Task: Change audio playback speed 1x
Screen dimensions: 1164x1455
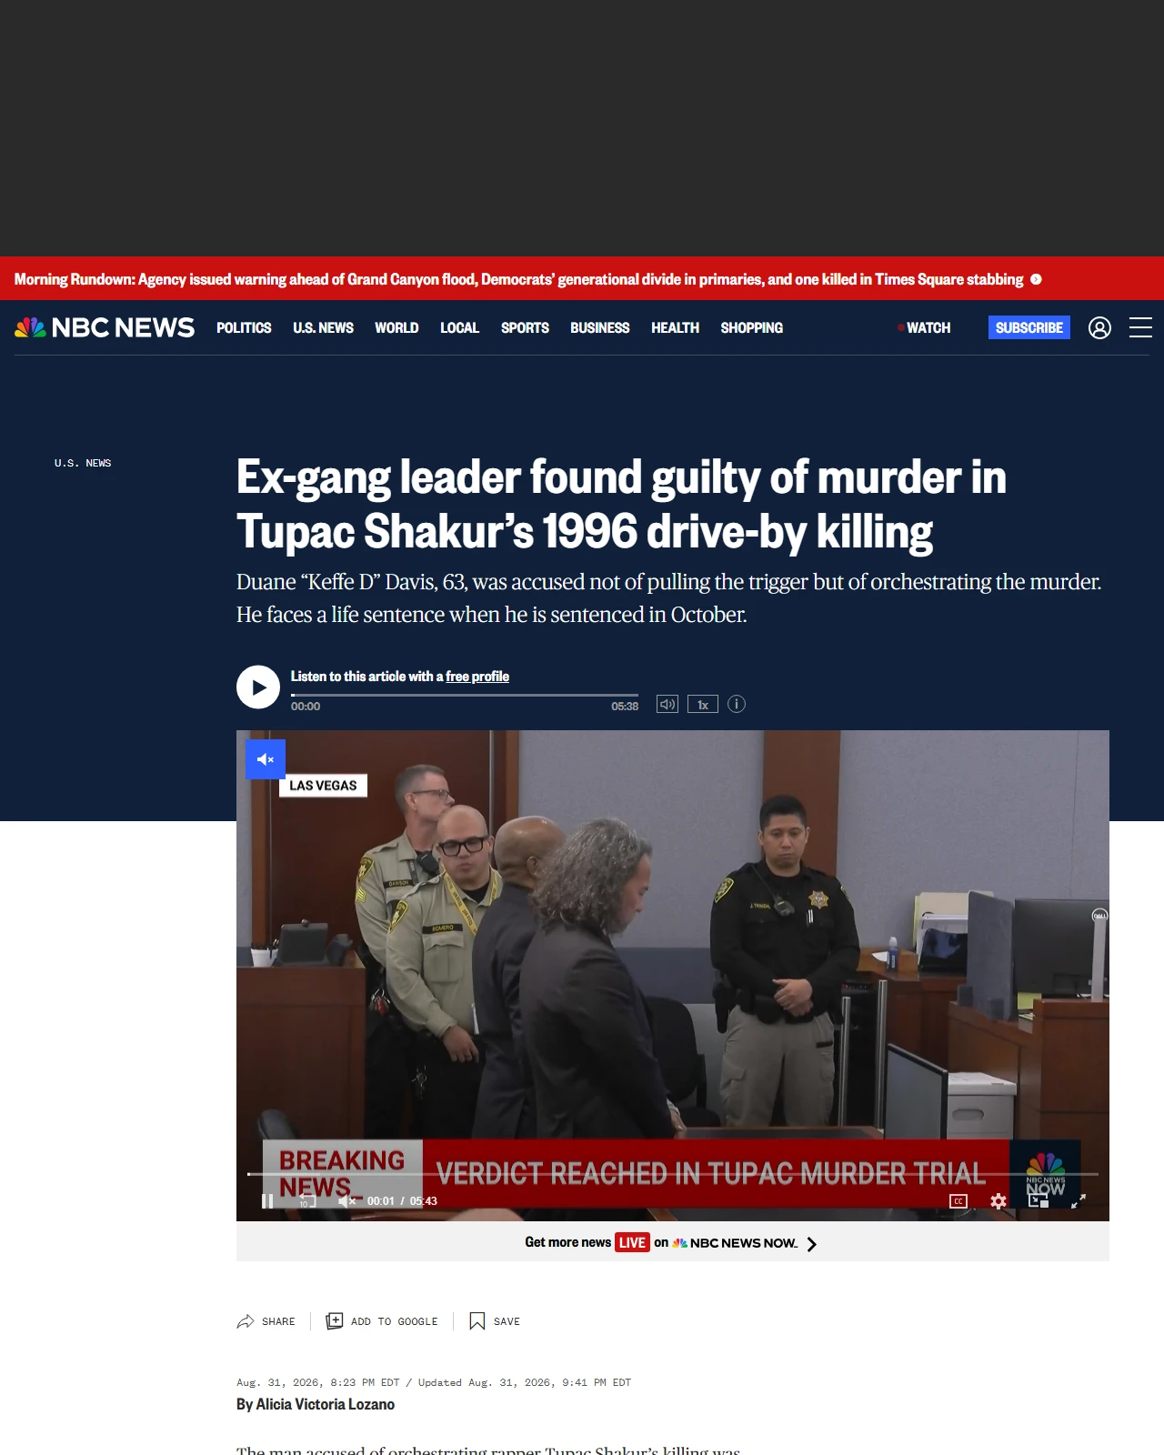Action: [x=703, y=704]
